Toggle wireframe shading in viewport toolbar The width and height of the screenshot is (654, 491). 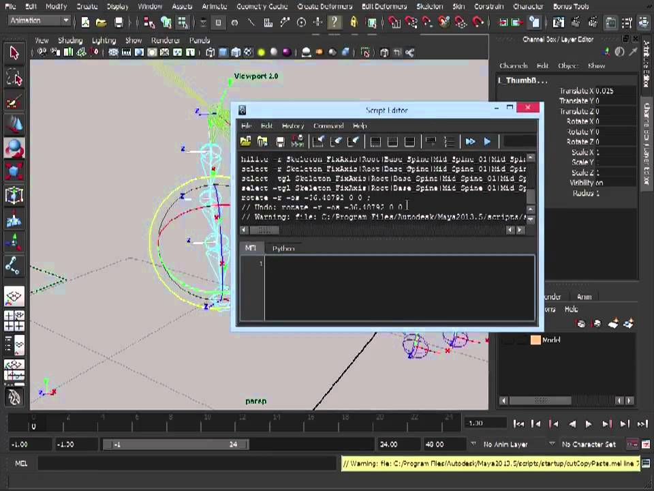[211, 53]
